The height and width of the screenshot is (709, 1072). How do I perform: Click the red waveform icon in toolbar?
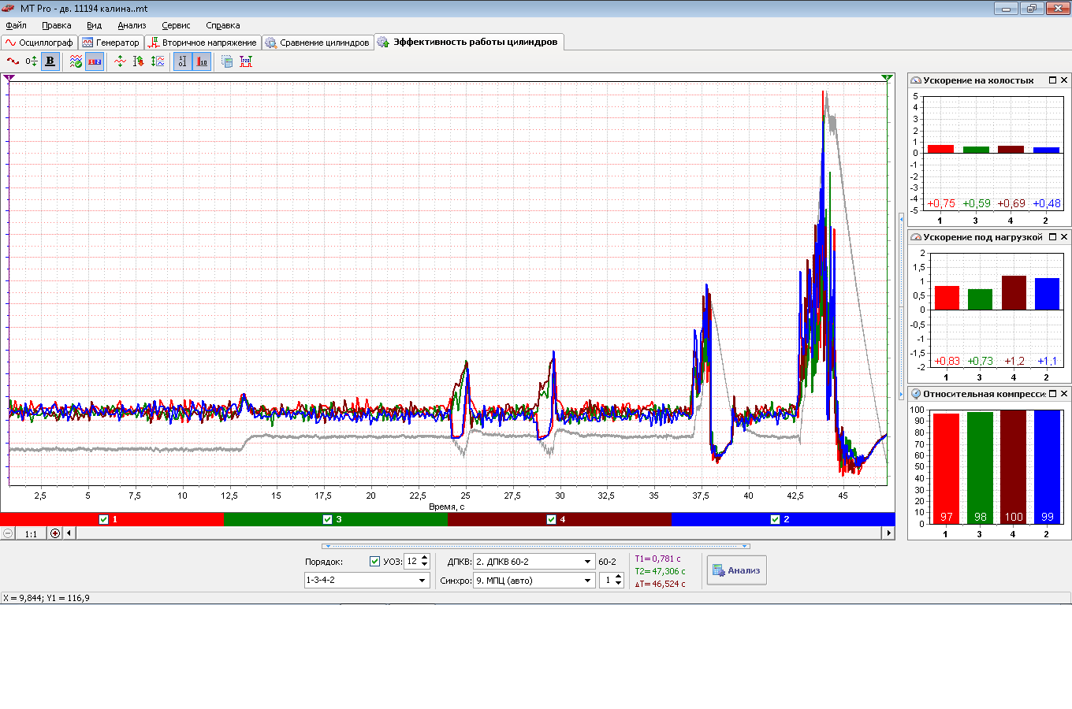pyautogui.click(x=13, y=61)
